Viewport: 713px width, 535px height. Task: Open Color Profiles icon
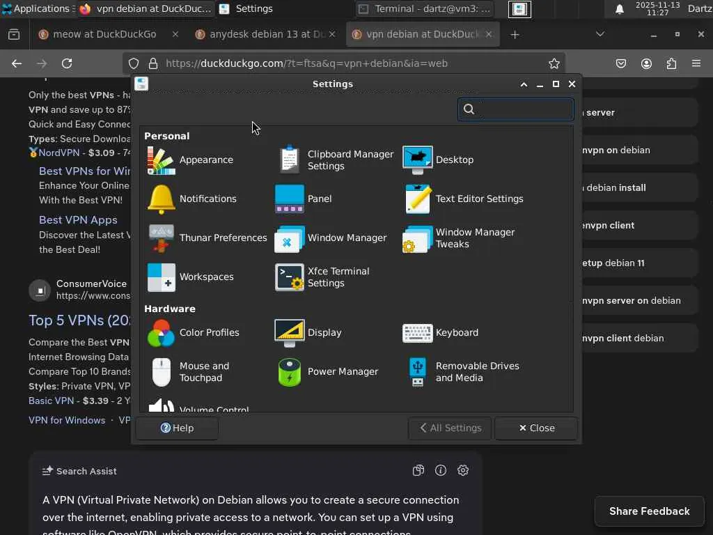(x=161, y=333)
